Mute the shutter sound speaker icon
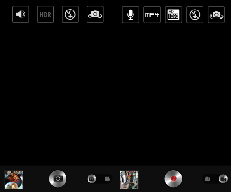The width and height of the screenshot is (231, 192). click(x=21, y=14)
